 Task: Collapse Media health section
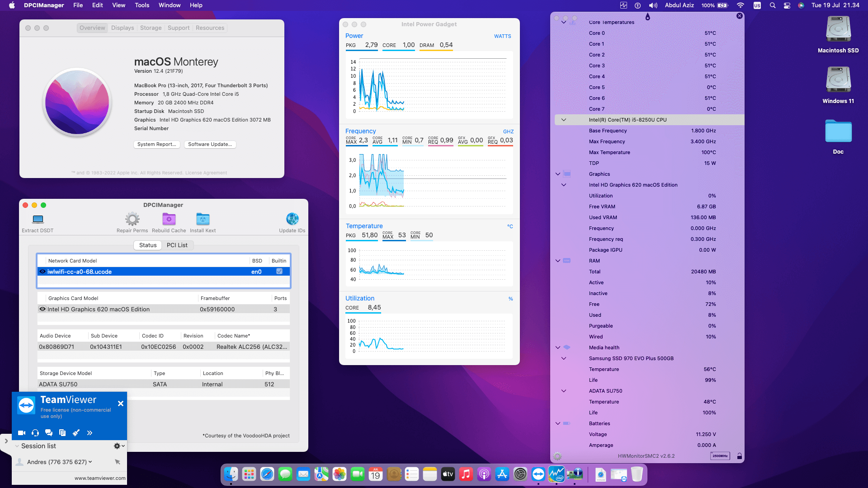(x=558, y=347)
